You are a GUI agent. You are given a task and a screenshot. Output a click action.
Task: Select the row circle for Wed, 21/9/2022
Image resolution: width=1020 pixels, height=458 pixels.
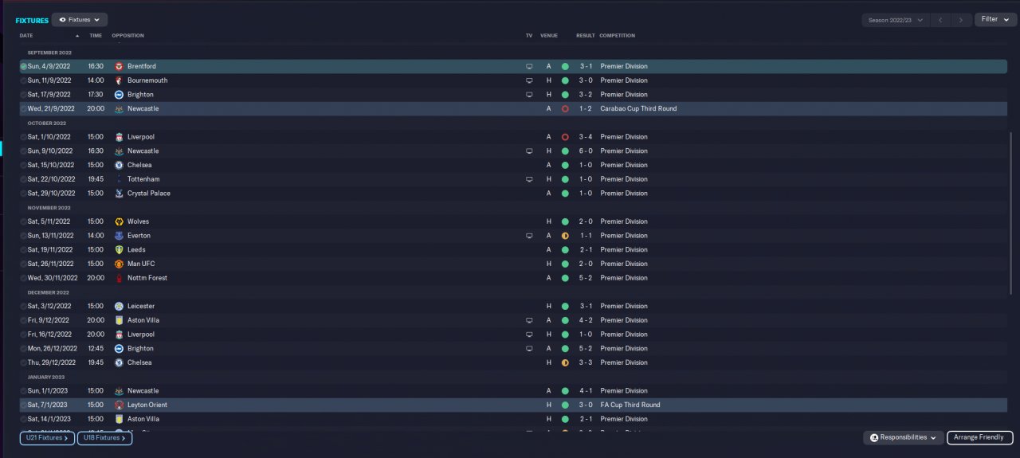coord(23,109)
